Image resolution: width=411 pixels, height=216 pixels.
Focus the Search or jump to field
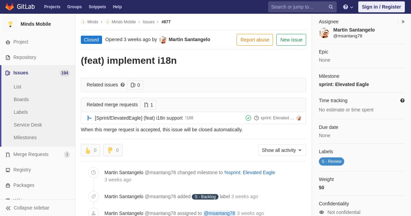pos(298,7)
